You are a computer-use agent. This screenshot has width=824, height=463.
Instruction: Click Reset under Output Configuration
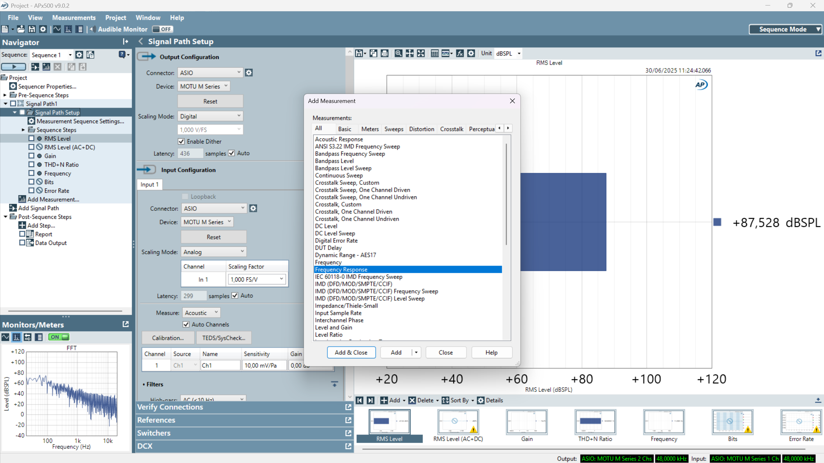click(210, 101)
